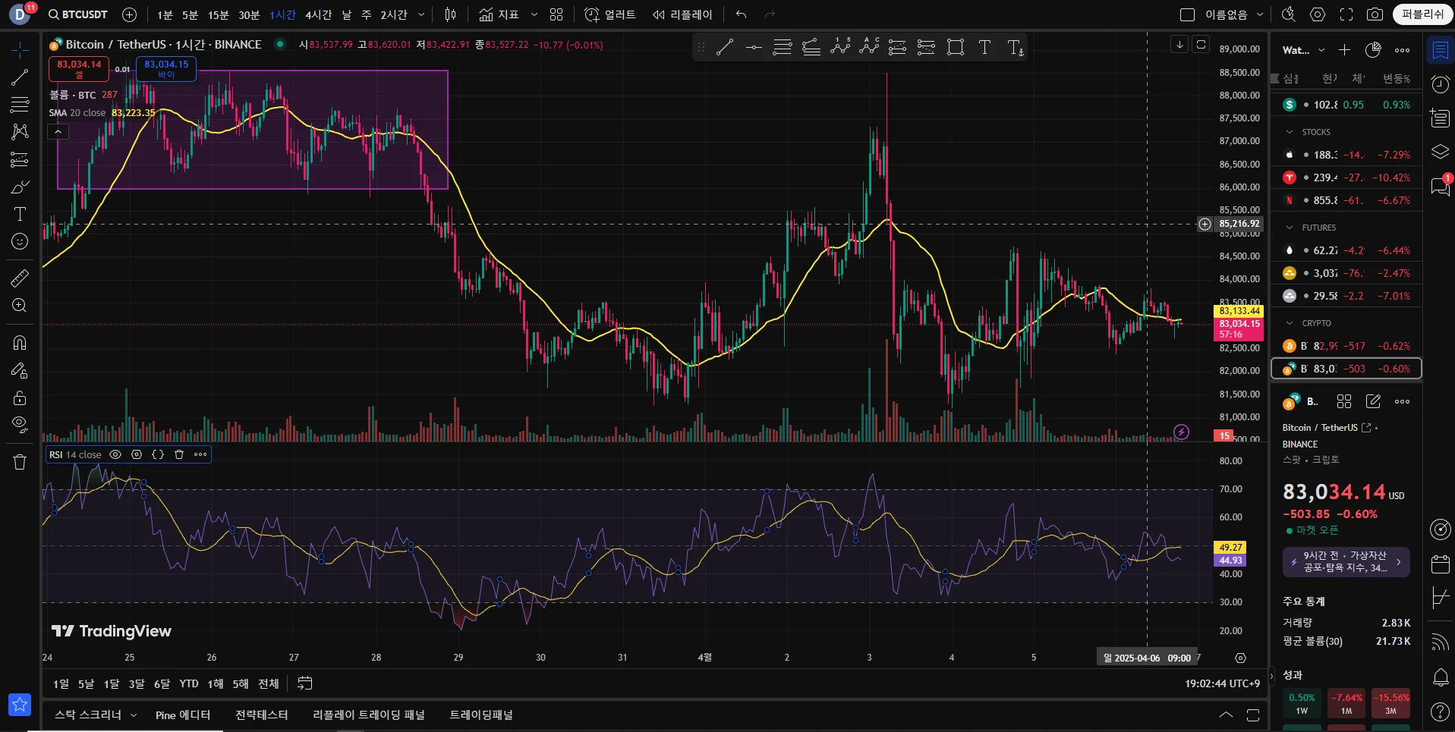Click the 얼러트 alert button
1455x732 pixels.
pyautogui.click(x=609, y=14)
